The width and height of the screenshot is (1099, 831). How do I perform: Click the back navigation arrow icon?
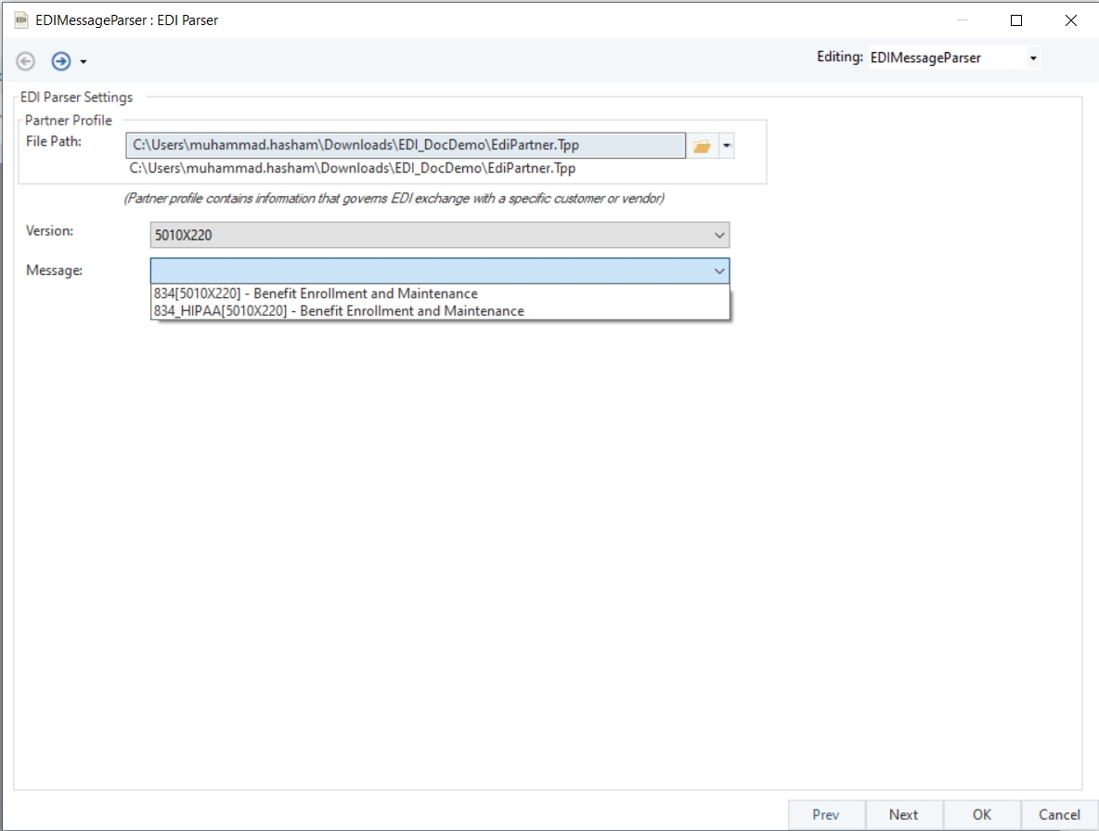(25, 61)
